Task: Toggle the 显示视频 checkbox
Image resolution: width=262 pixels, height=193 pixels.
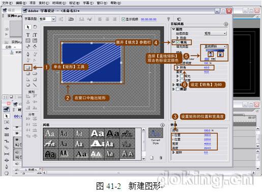Action: click(x=123, y=19)
